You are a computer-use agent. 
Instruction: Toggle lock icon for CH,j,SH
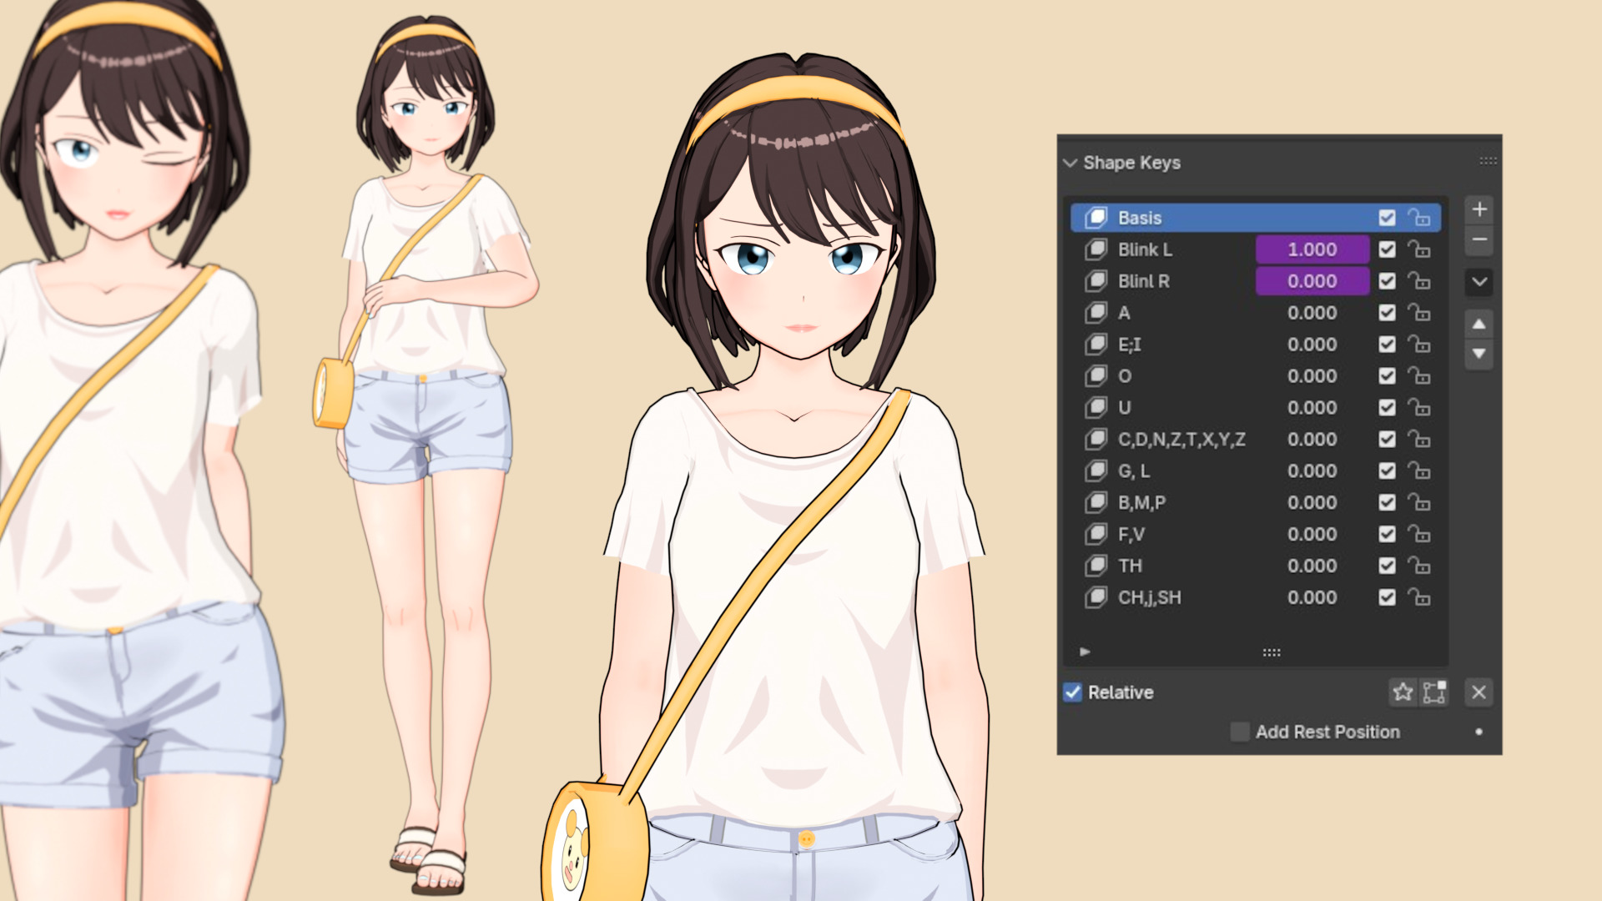pos(1418,598)
